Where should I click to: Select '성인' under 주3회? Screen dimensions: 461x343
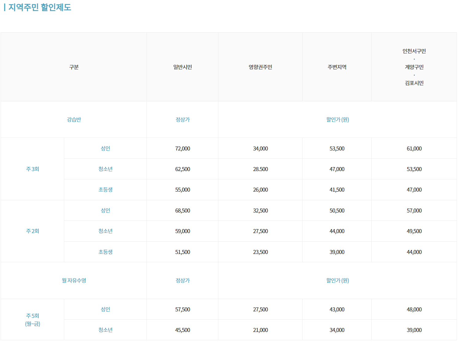[105, 148]
